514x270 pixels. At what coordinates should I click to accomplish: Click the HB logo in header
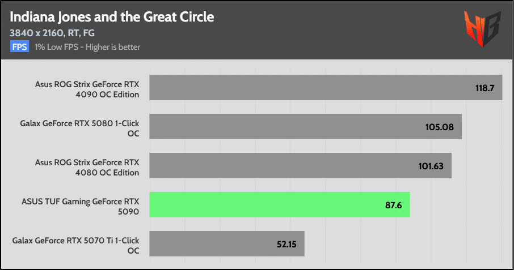[x=483, y=29]
